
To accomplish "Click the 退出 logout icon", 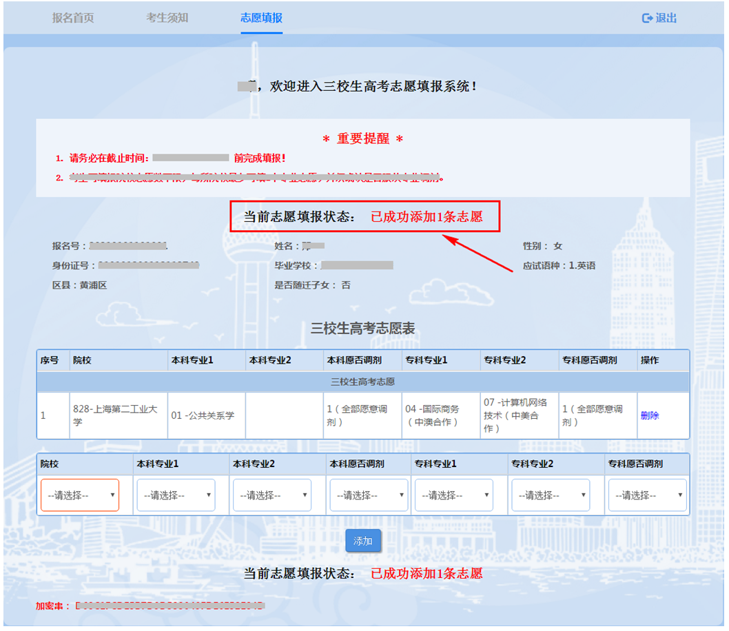I will (x=647, y=18).
